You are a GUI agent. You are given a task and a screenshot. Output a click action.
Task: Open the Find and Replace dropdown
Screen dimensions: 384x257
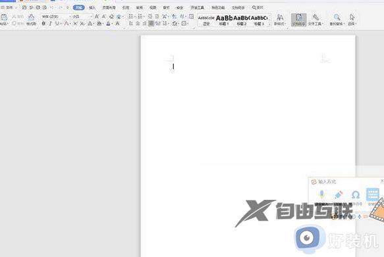[337, 20]
